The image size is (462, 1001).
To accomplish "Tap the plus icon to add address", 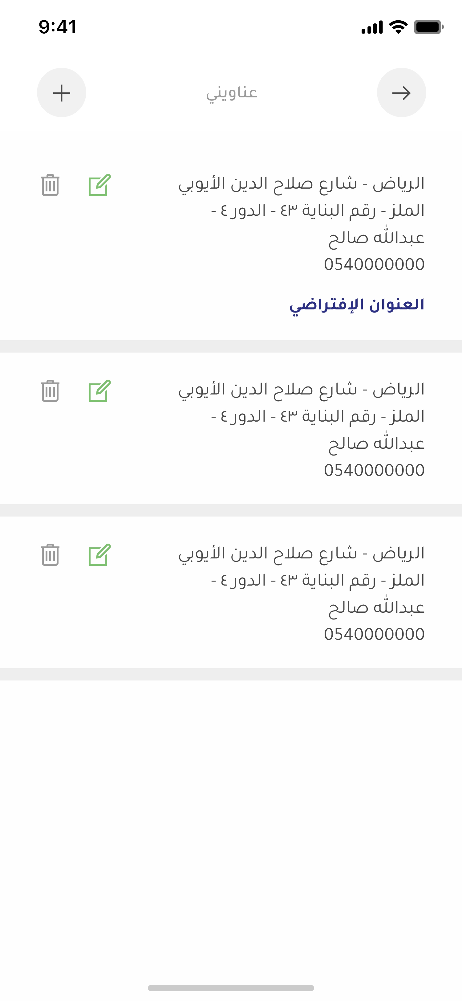I will [x=61, y=93].
